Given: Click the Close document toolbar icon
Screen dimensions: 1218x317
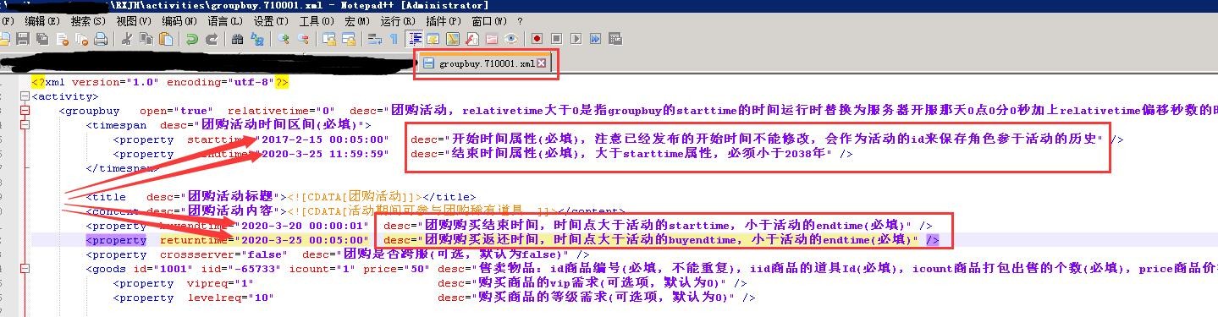Looking at the screenshot, I should coord(63,39).
